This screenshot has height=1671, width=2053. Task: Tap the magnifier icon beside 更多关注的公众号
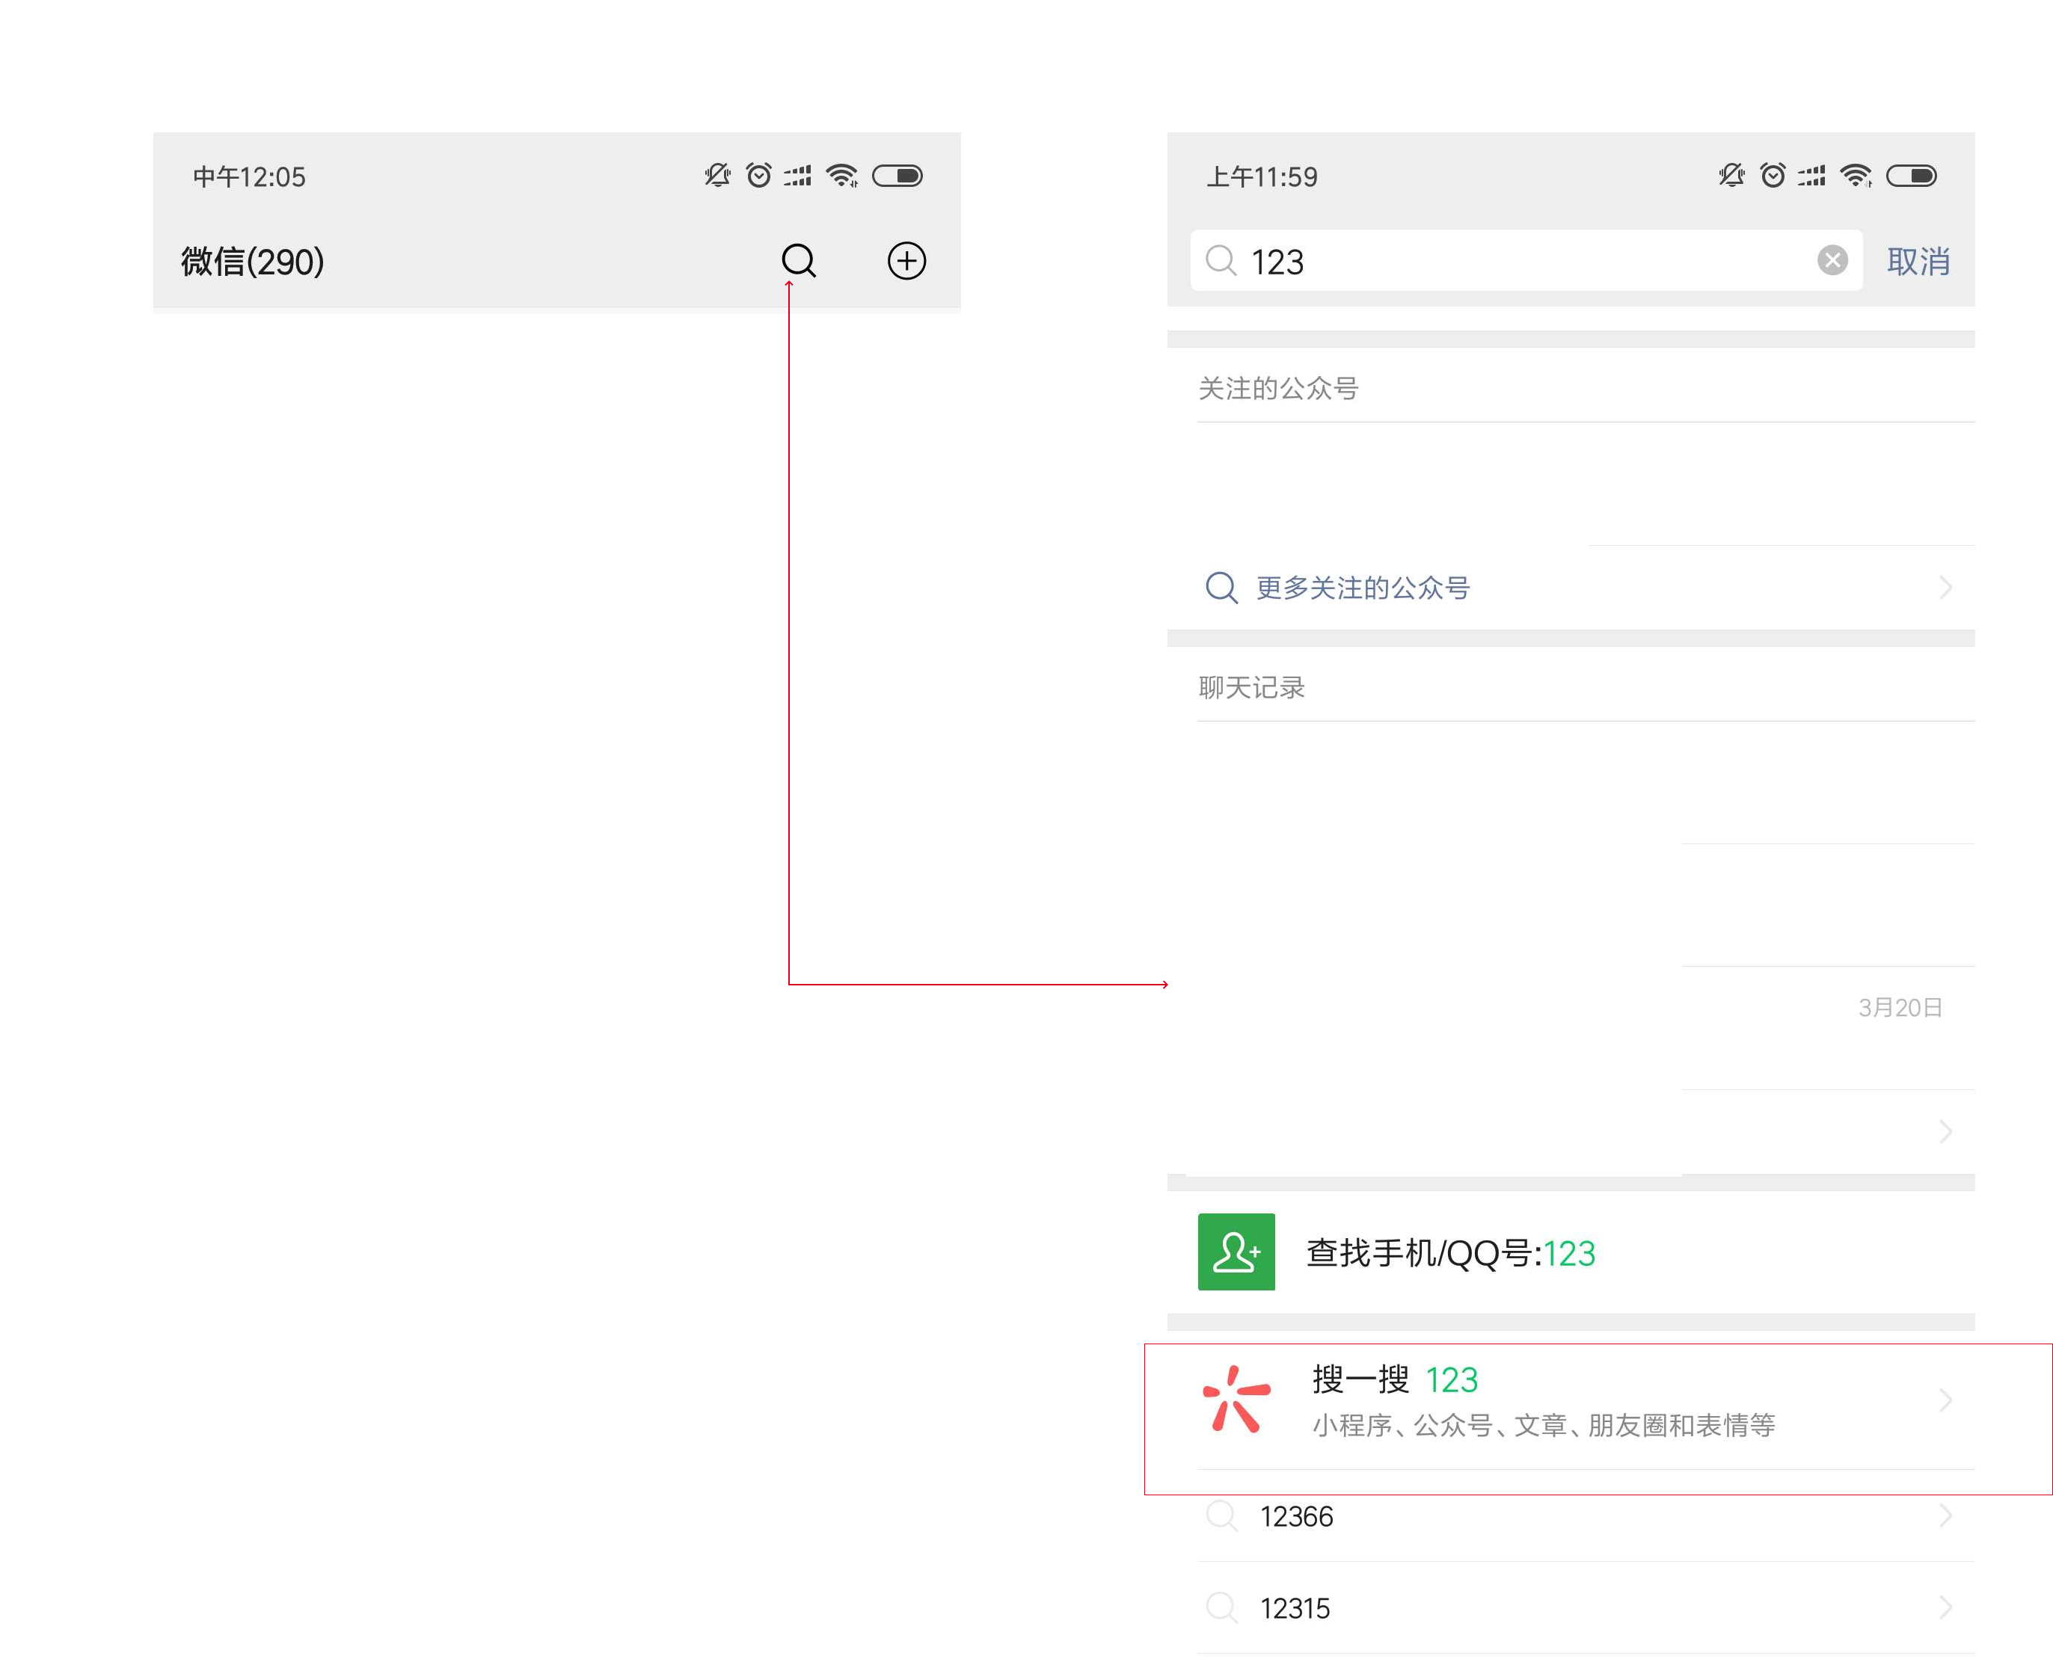coord(1221,587)
